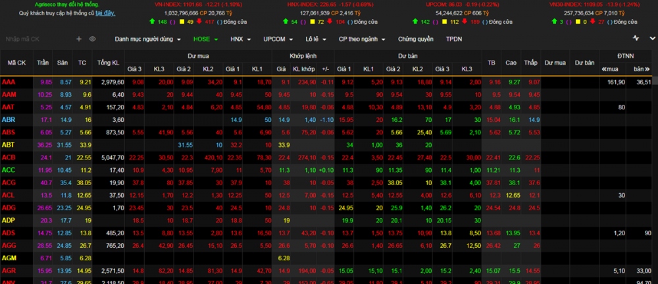Select stock symbol AAT
Screen dimensions: 658x284
click(x=9, y=107)
